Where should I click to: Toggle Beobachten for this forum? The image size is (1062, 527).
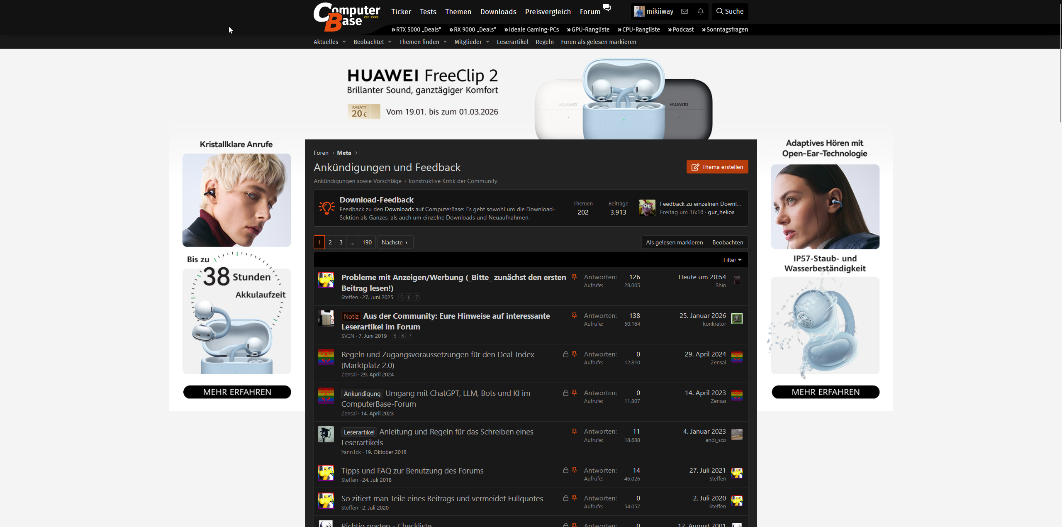pyautogui.click(x=728, y=242)
